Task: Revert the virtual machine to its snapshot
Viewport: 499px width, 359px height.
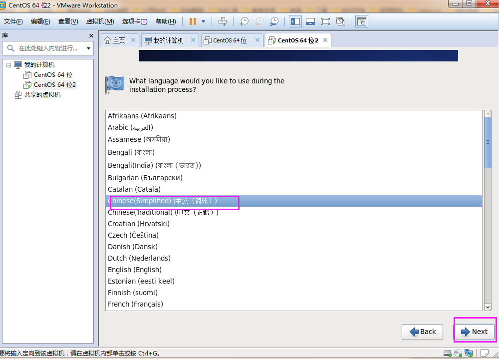Action: pos(259,21)
